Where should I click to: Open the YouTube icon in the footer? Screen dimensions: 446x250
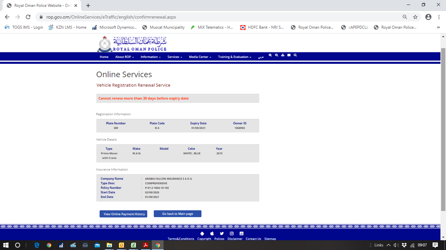[242, 233]
